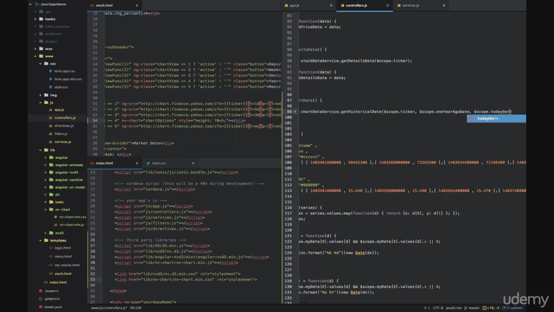Click the 99:109 cursor position indicator

pyautogui.click(x=135, y=308)
